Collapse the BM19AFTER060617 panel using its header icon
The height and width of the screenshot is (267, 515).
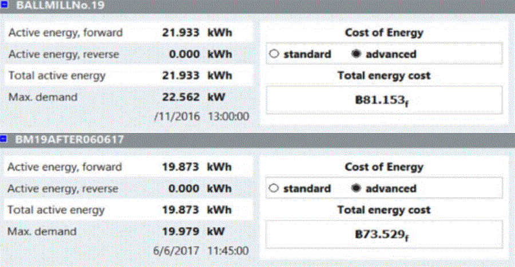click(3, 140)
